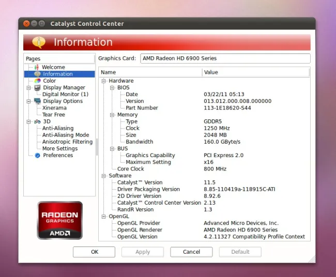336x277 pixels.
Task: Click the Information header bubble icon
Action: click(x=39, y=42)
